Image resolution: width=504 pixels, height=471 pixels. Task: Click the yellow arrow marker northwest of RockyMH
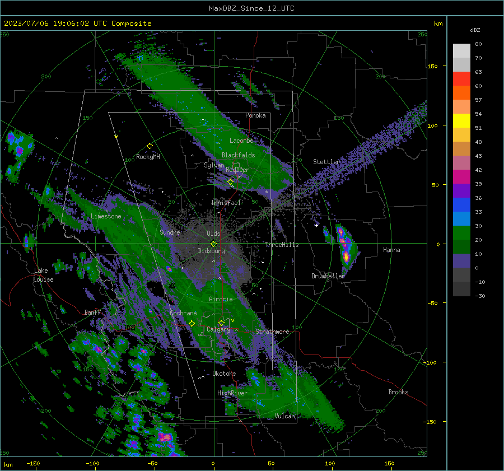pyautogui.click(x=116, y=137)
